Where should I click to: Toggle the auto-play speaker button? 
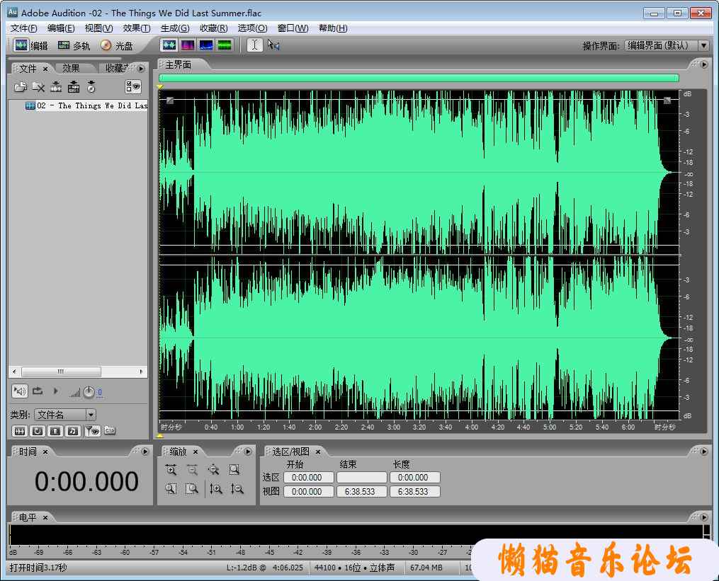(20, 391)
